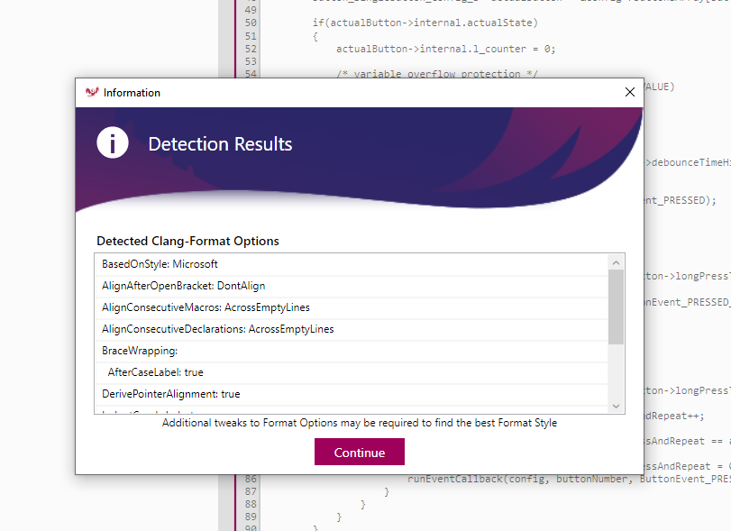This screenshot has width=731, height=531.
Task: Highlight the AlignConsecutiveDeclarations: AcrossEmptyLines row
Action: 217,329
